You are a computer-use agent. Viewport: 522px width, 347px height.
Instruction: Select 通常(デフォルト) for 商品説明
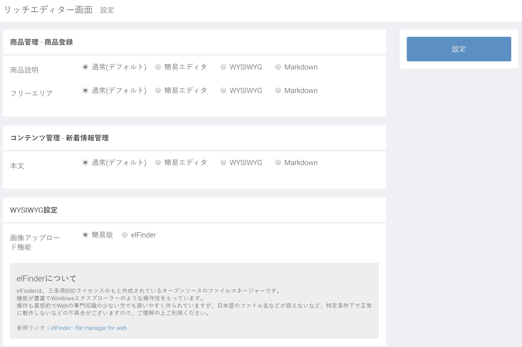click(86, 67)
